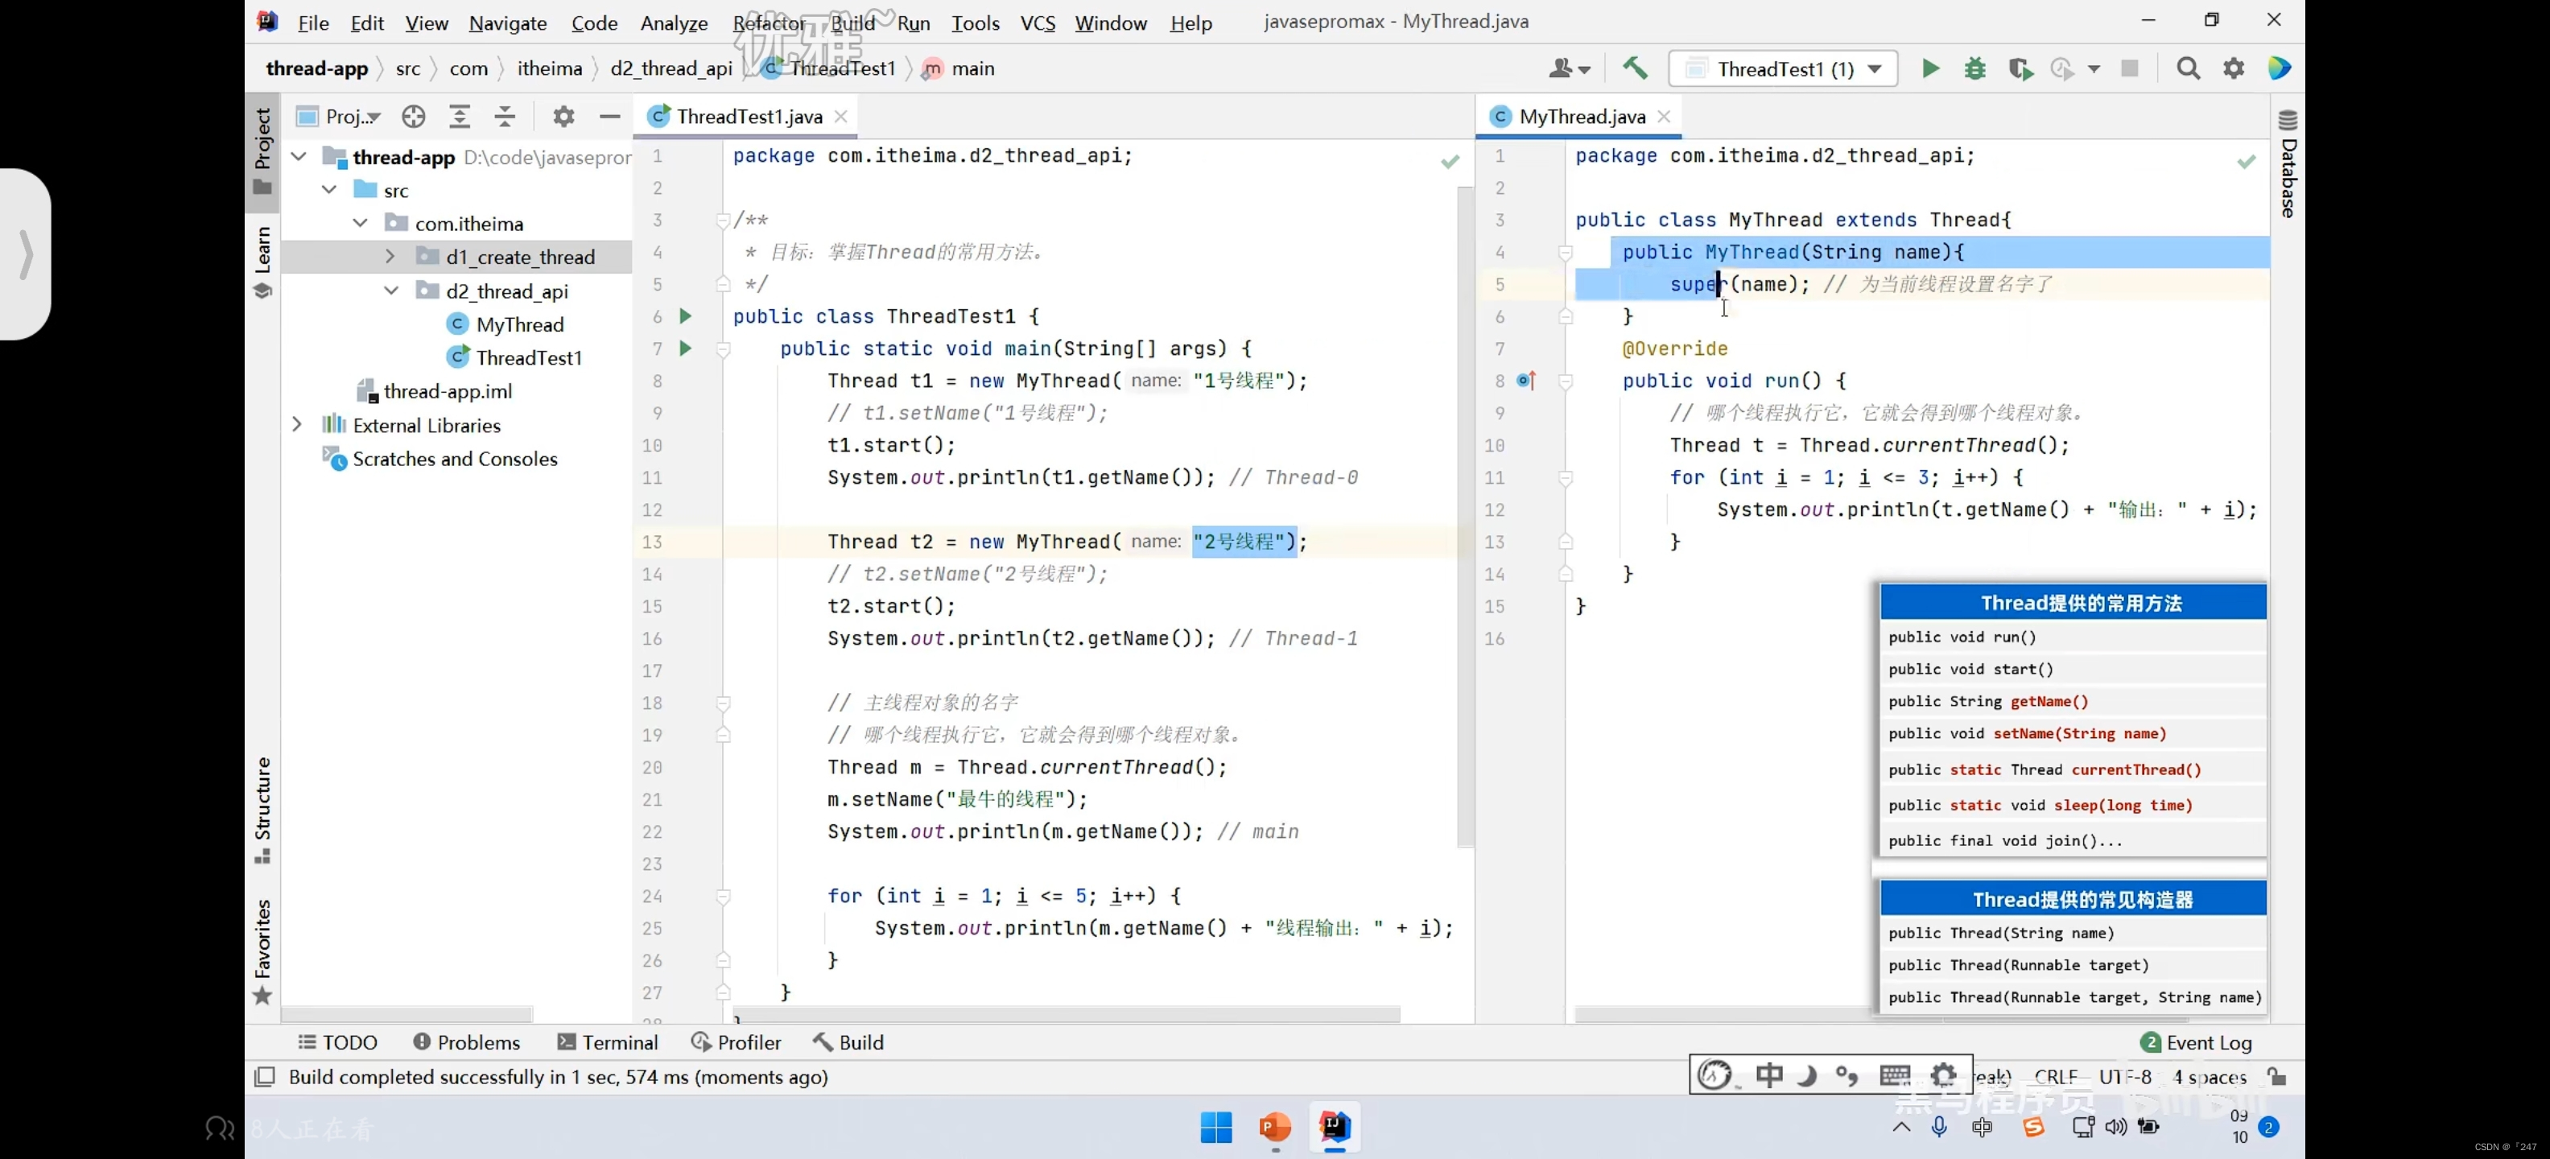Image resolution: width=2550 pixels, height=1159 pixels.
Task: Switch to the ThreadTest1.java editor tab
Action: (743, 115)
